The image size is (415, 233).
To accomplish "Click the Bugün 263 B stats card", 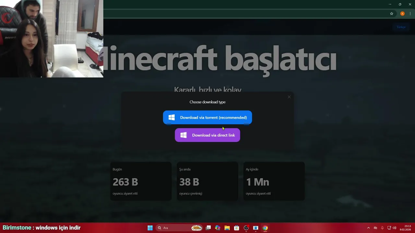I will coord(141,181).
